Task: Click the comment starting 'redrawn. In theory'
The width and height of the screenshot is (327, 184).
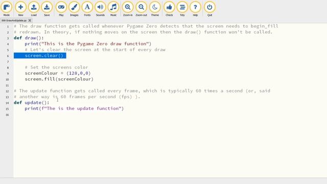Action: pyautogui.click(x=143, y=32)
